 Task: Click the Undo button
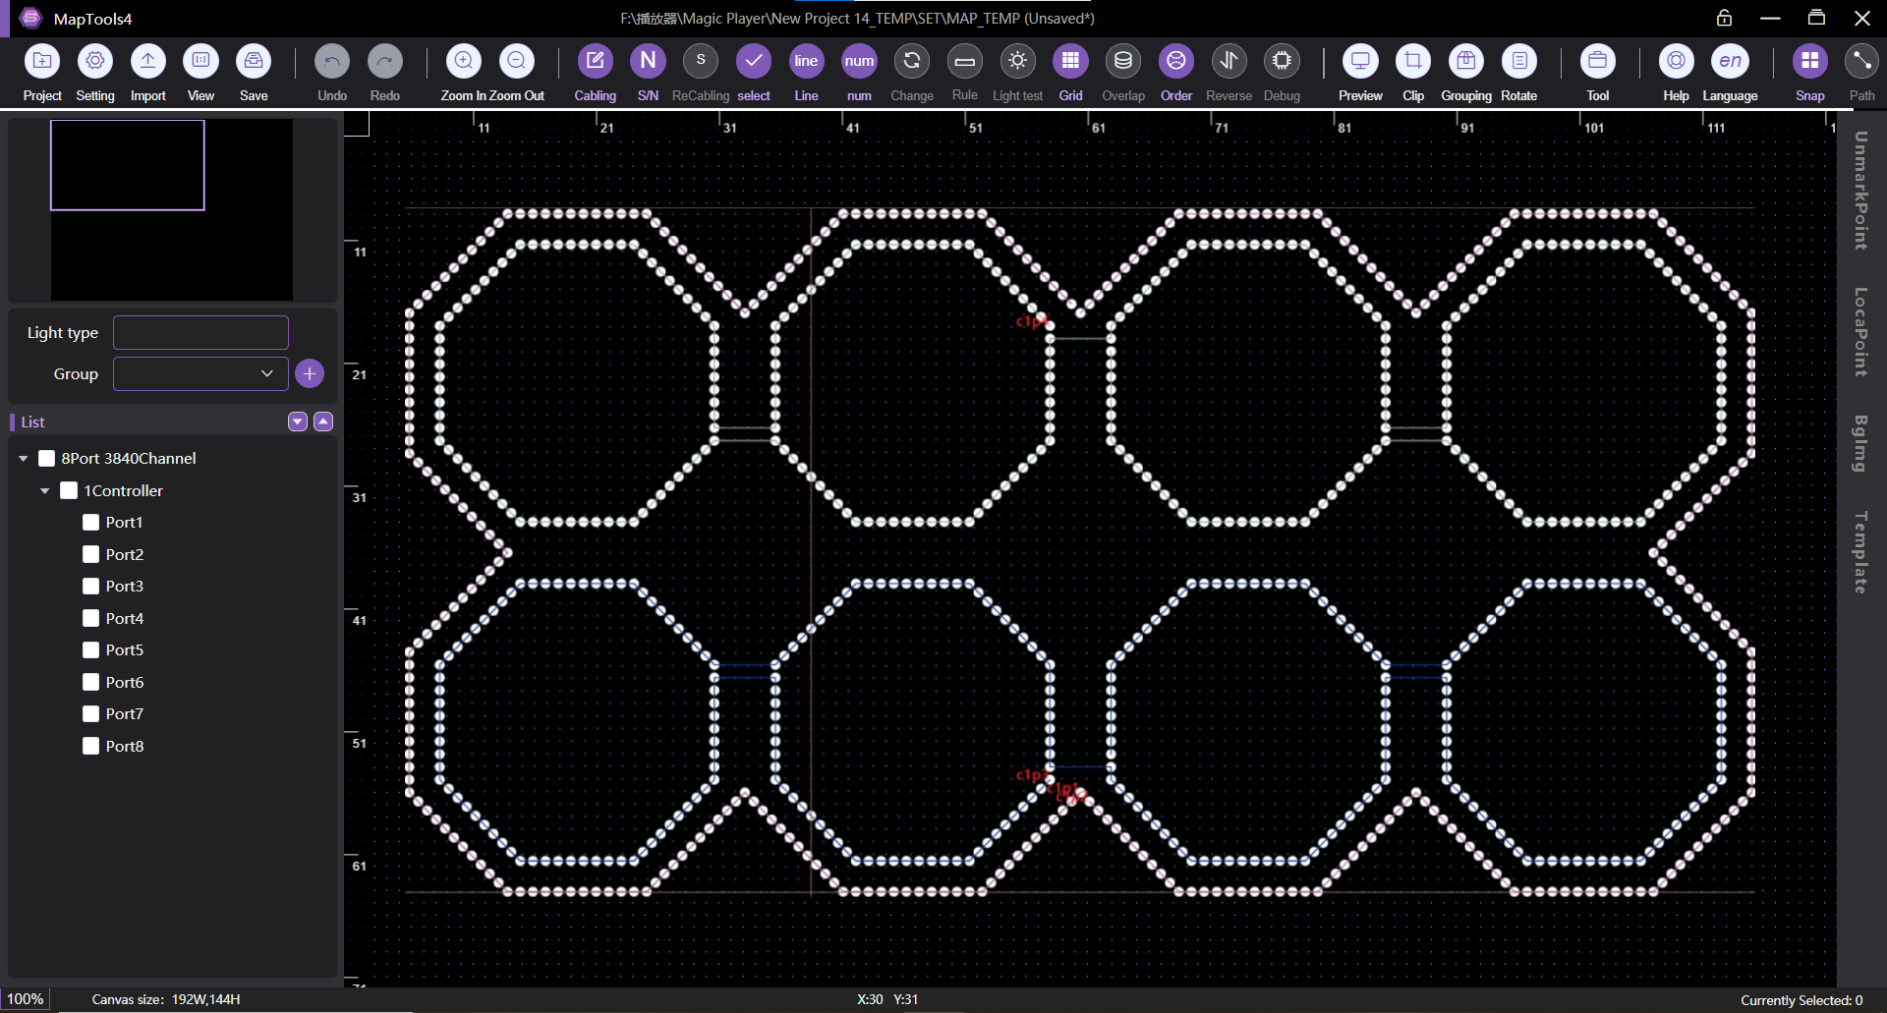point(331,61)
